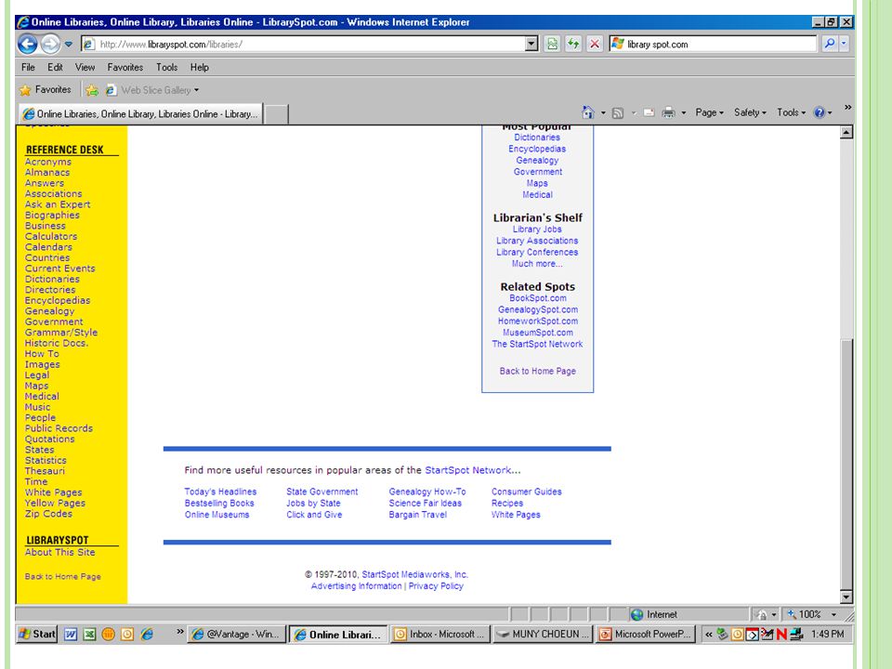Click The StartSpot Network link in box

pyautogui.click(x=537, y=344)
